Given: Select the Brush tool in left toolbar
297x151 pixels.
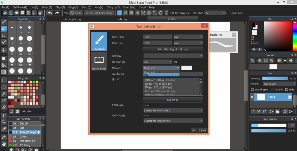Looking at the screenshot, I should point(3,21).
